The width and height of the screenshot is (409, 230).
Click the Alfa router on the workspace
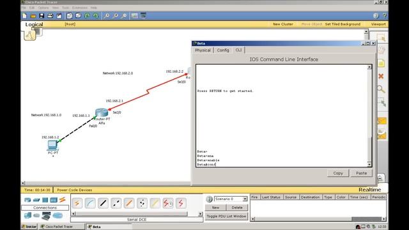tap(102, 112)
